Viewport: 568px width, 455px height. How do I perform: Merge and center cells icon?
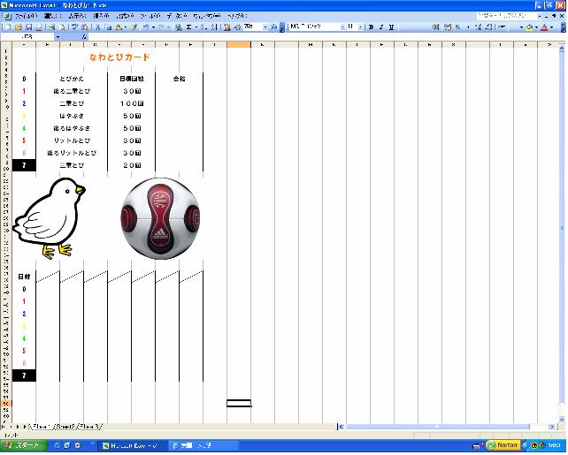[x=436, y=27]
